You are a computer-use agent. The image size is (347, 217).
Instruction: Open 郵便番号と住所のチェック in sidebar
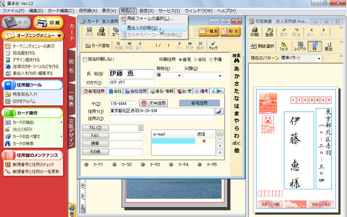(x=33, y=165)
